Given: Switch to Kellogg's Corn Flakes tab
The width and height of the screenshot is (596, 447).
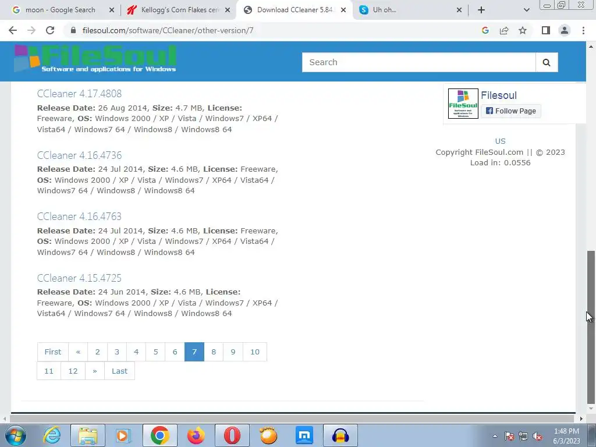Looking at the screenshot, I should click(x=179, y=10).
